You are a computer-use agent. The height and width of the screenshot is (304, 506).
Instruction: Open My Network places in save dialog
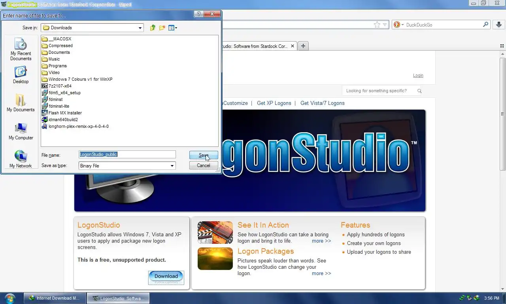pyautogui.click(x=21, y=159)
